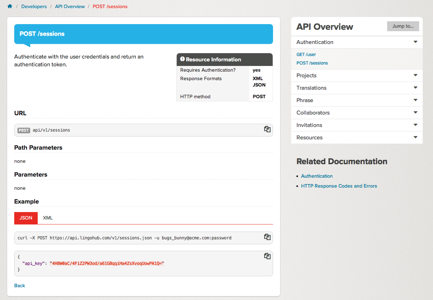Image resolution: width=433 pixels, height=300 pixels.
Task: Expand the Invitations section
Action: [415, 125]
